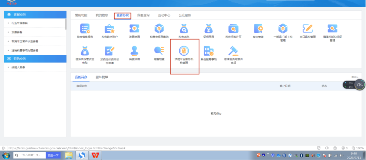
Task: Click the 状态 column header
Action: point(324,86)
